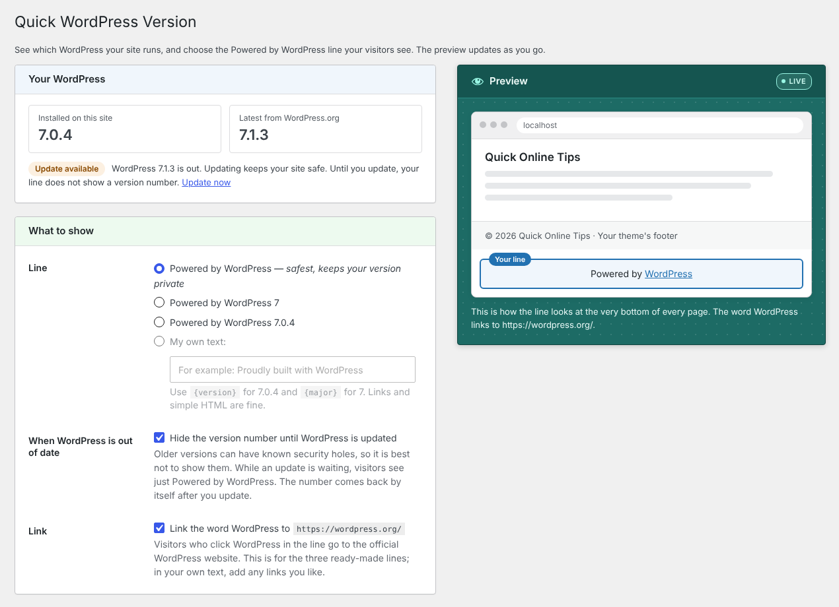Click the When WordPress is out of date label
This screenshot has height=607, width=839.
pyautogui.click(x=81, y=447)
